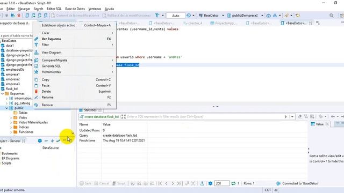Choose 'Paste' in the context menu

pyautogui.click(x=75, y=86)
